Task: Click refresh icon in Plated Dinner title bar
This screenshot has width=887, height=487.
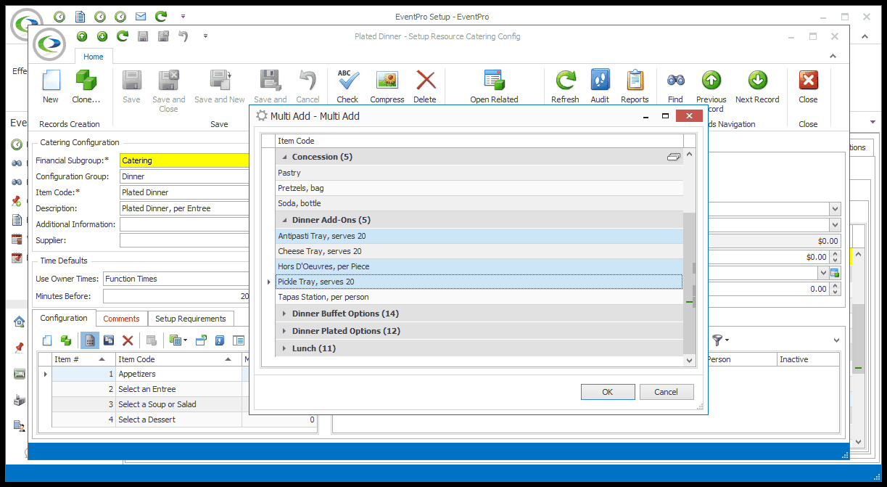Action: pos(123,36)
